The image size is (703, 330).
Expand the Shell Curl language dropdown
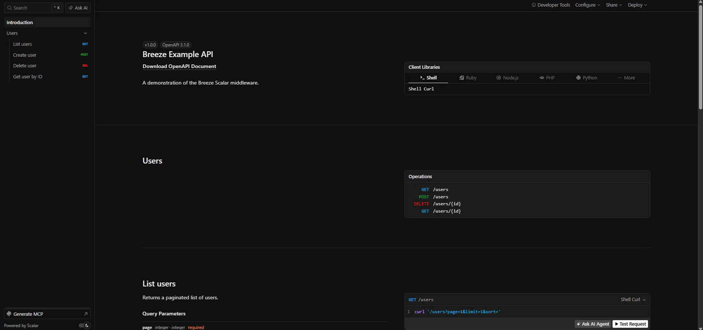point(633,300)
